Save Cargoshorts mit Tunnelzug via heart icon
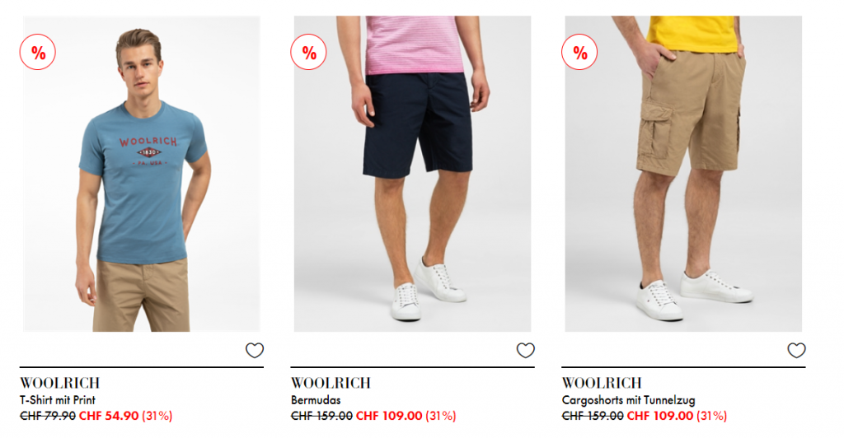844x438 pixels. pyautogui.click(x=797, y=351)
